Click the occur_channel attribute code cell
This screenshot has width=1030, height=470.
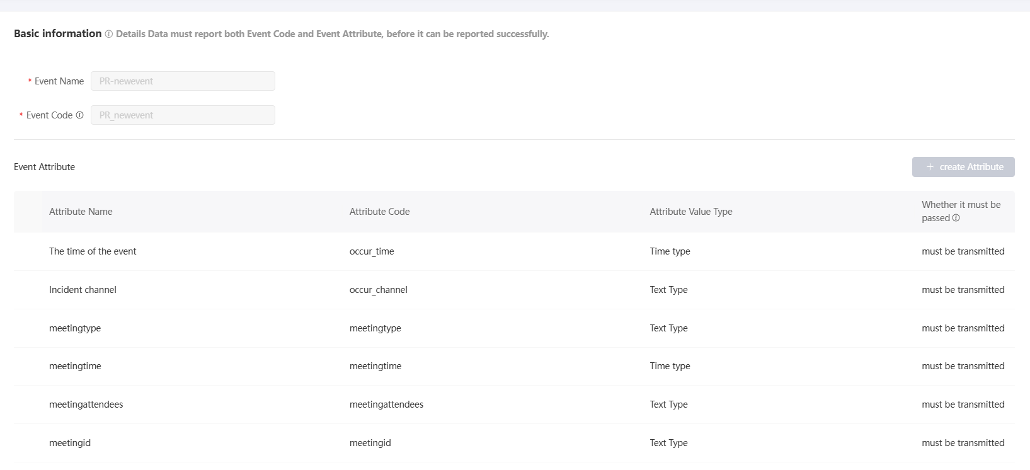tap(378, 290)
